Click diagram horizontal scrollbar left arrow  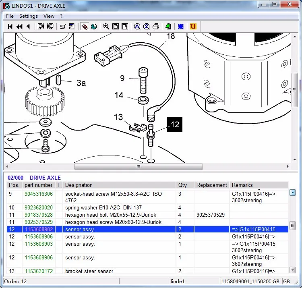7,166
